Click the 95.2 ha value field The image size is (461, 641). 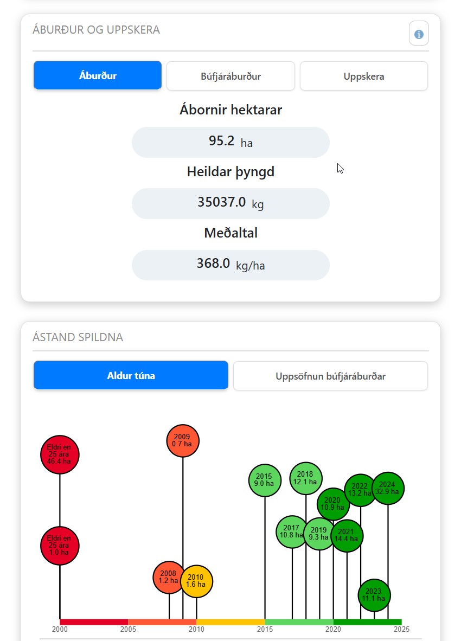click(x=230, y=142)
